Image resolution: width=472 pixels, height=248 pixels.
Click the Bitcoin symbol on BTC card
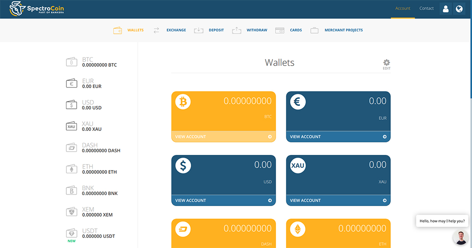(x=183, y=102)
